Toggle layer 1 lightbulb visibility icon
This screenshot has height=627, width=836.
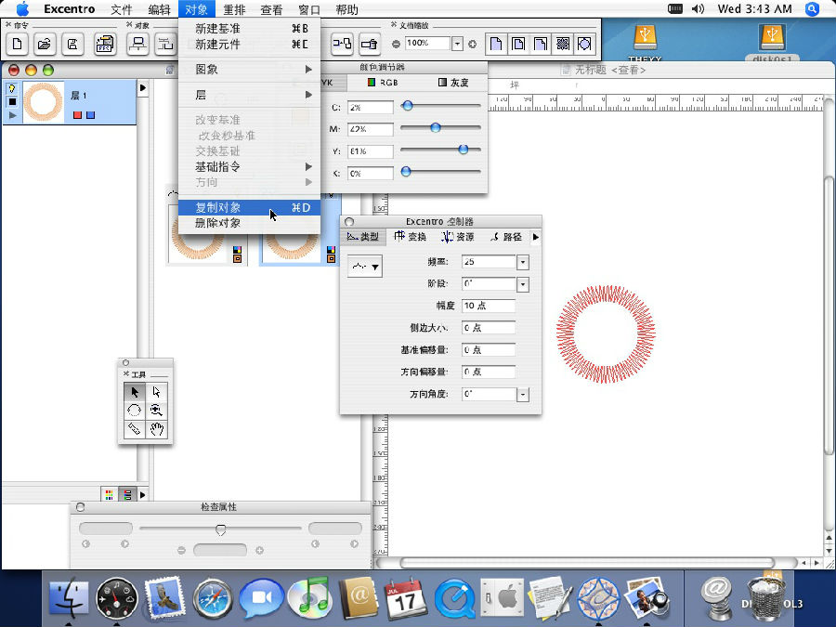(12, 89)
